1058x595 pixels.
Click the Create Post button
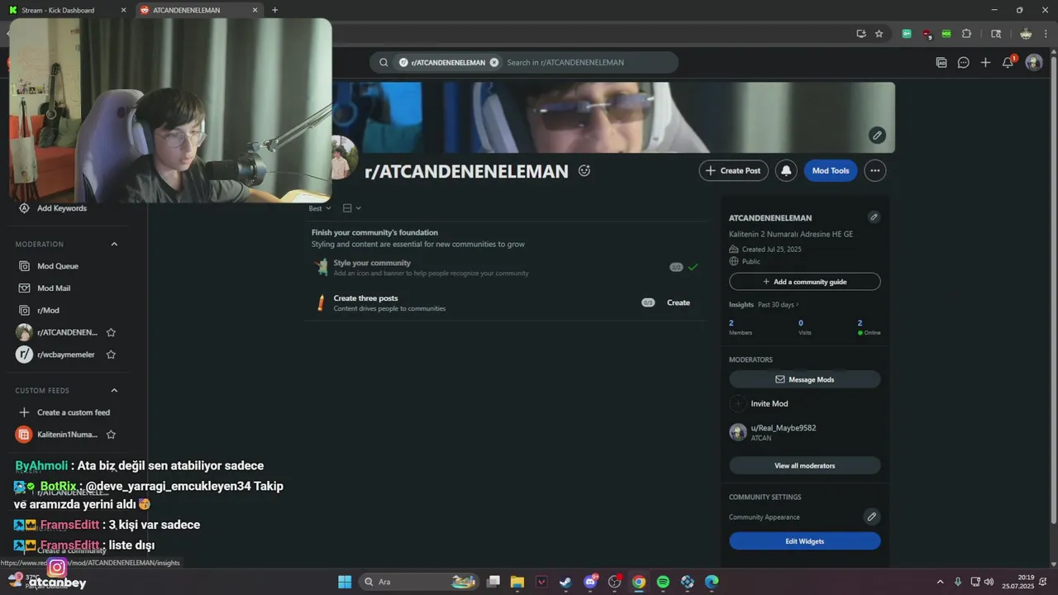[733, 170]
